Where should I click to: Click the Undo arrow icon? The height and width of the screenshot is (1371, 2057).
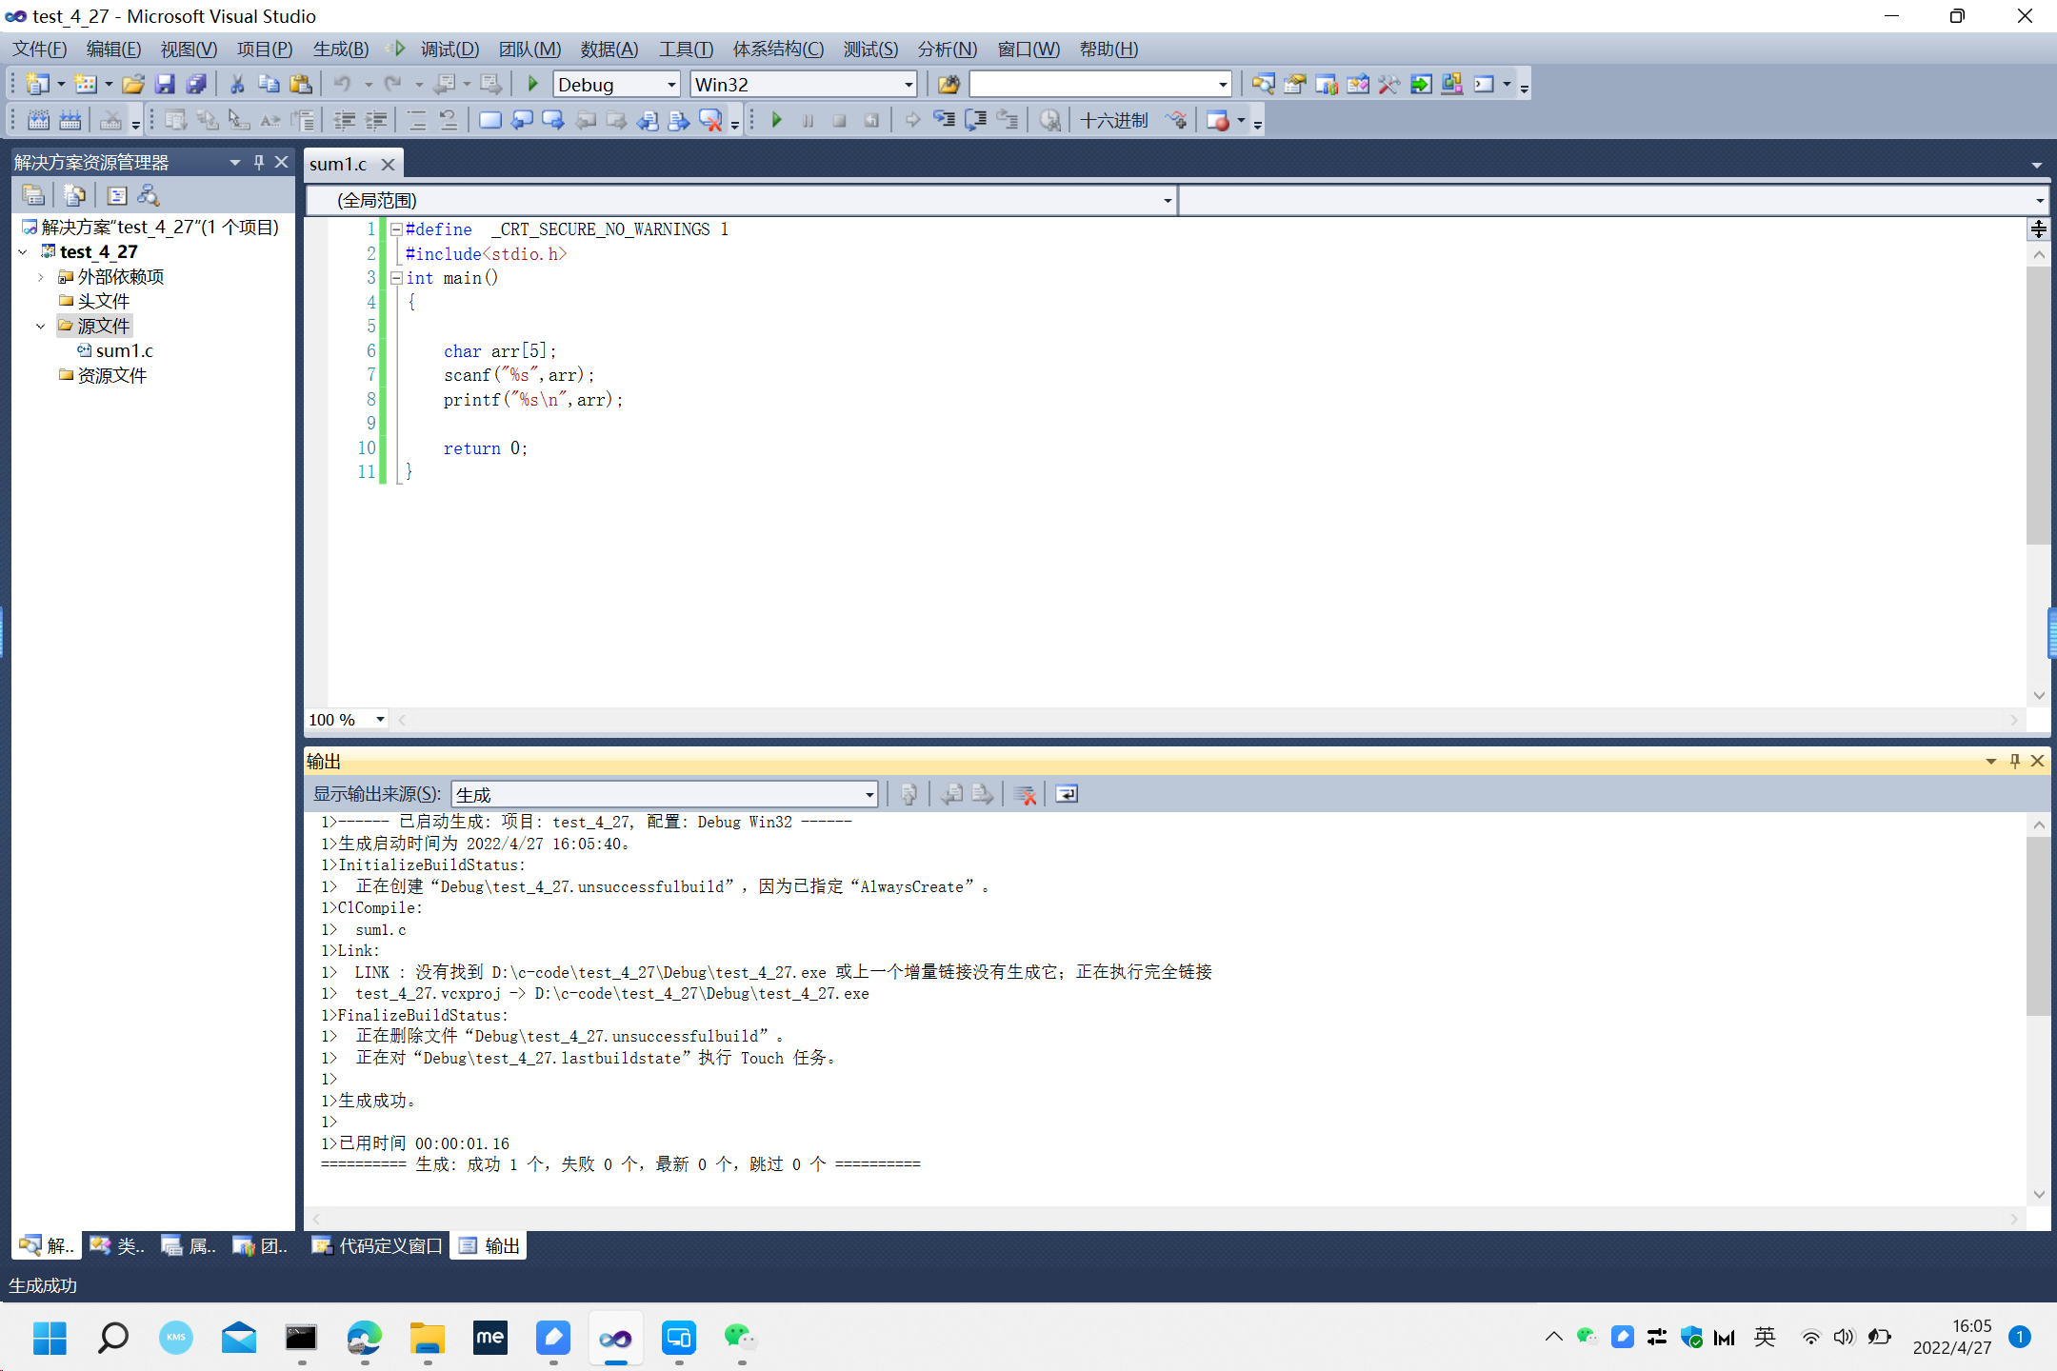[x=342, y=85]
